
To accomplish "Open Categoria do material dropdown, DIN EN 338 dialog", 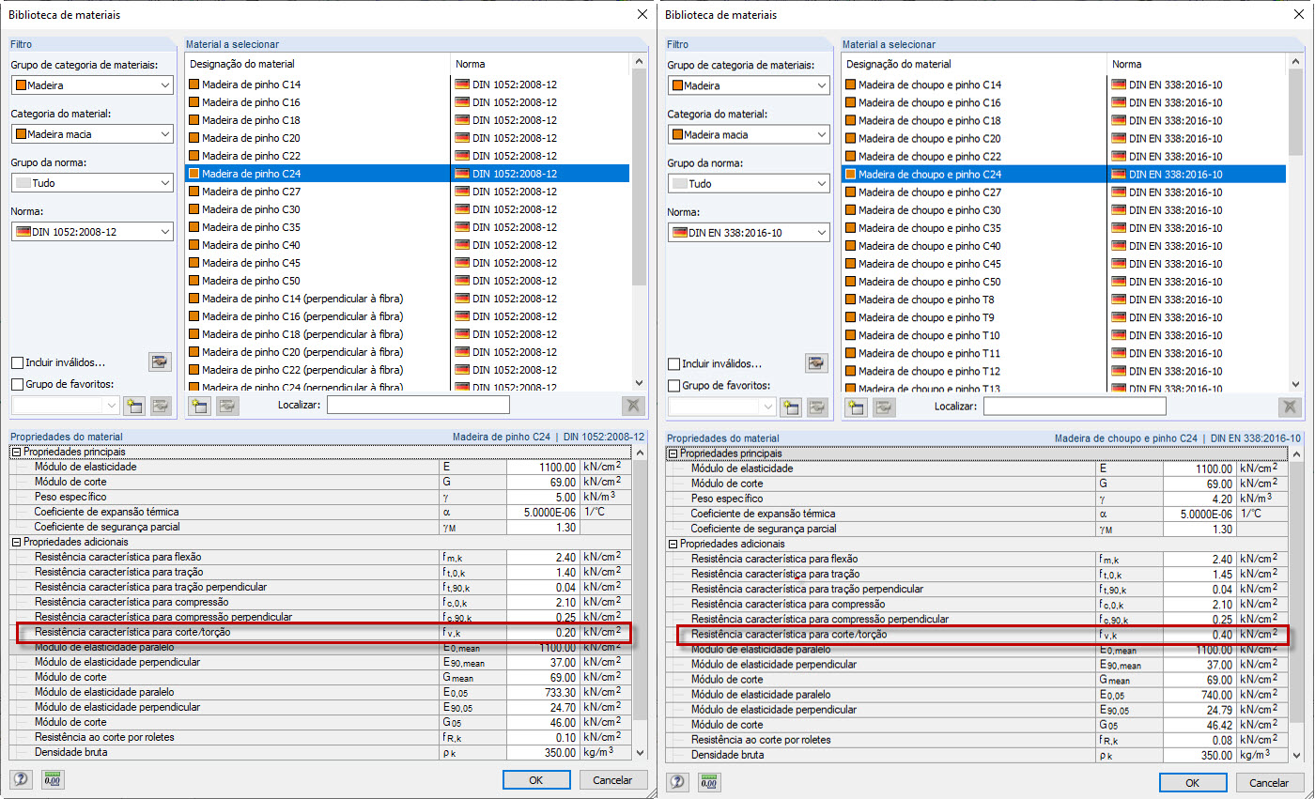I will (749, 134).
